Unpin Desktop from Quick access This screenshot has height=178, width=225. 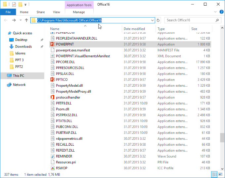[42, 40]
